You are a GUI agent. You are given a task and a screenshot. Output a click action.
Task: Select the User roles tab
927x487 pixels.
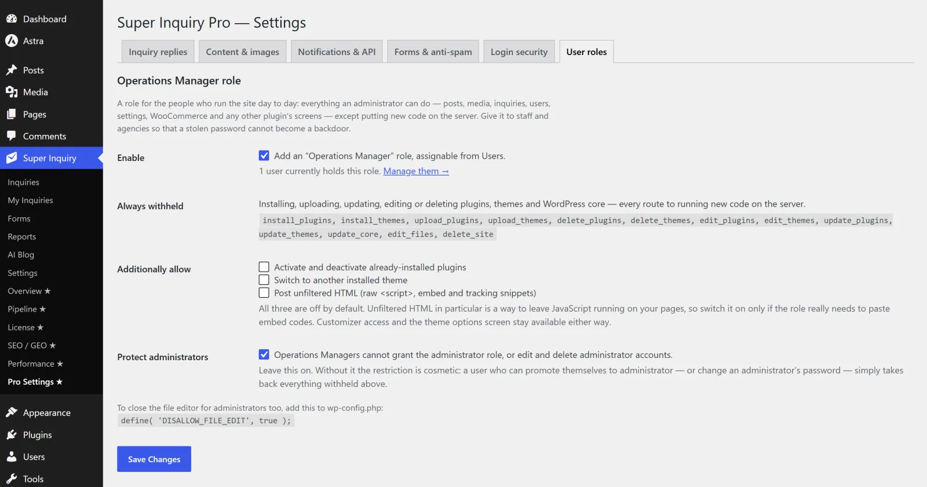(586, 52)
